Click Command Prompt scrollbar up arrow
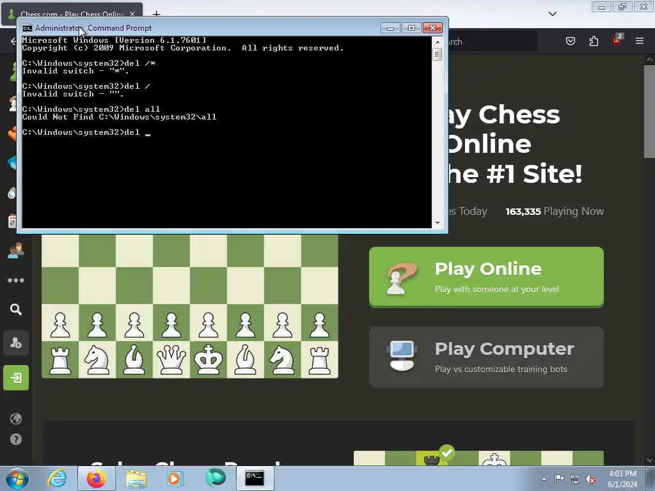 tap(438, 42)
